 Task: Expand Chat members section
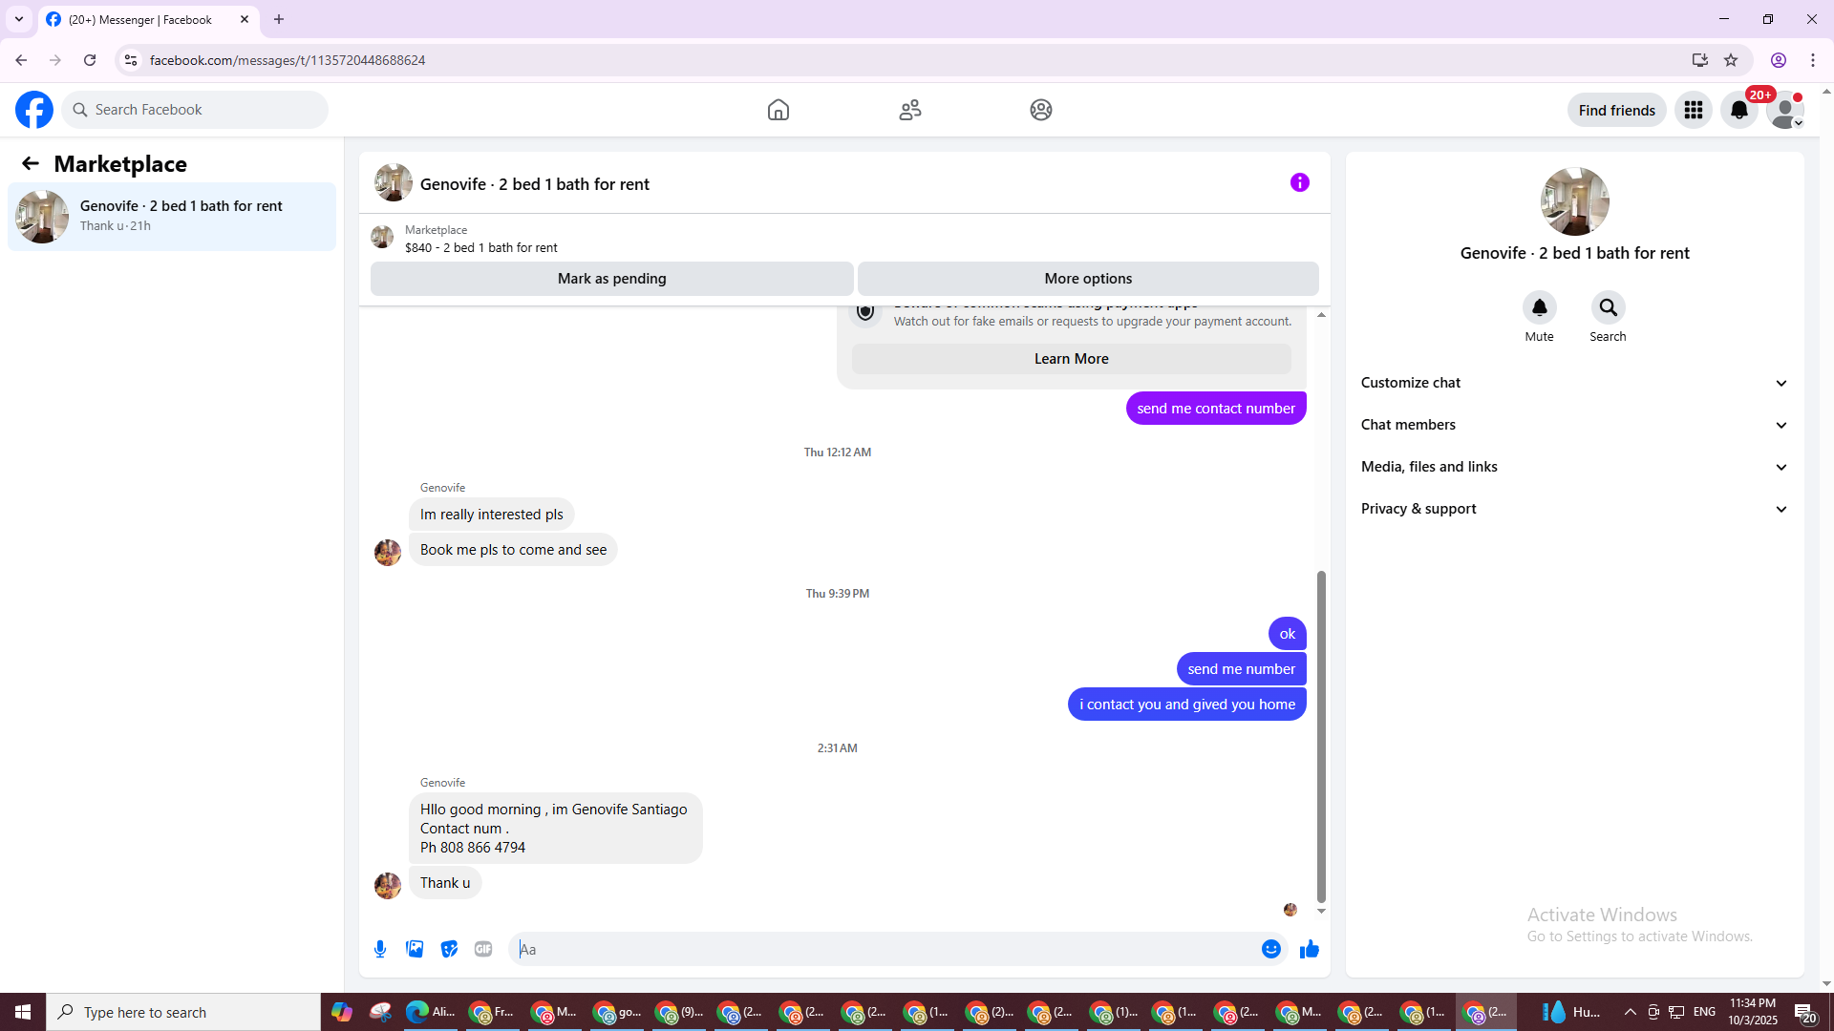pos(1575,425)
